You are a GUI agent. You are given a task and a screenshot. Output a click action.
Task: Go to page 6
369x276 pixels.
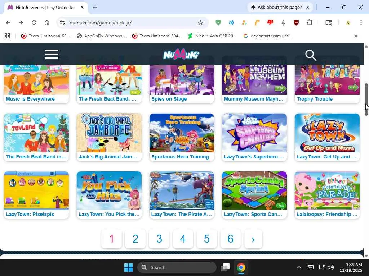(230, 239)
